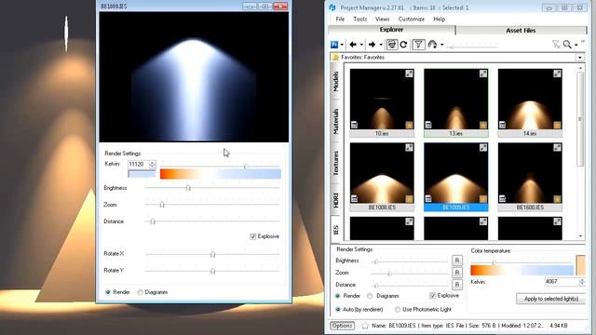The width and height of the screenshot is (596, 335).
Task: Select Use Photometric Light option
Action: coord(398,310)
